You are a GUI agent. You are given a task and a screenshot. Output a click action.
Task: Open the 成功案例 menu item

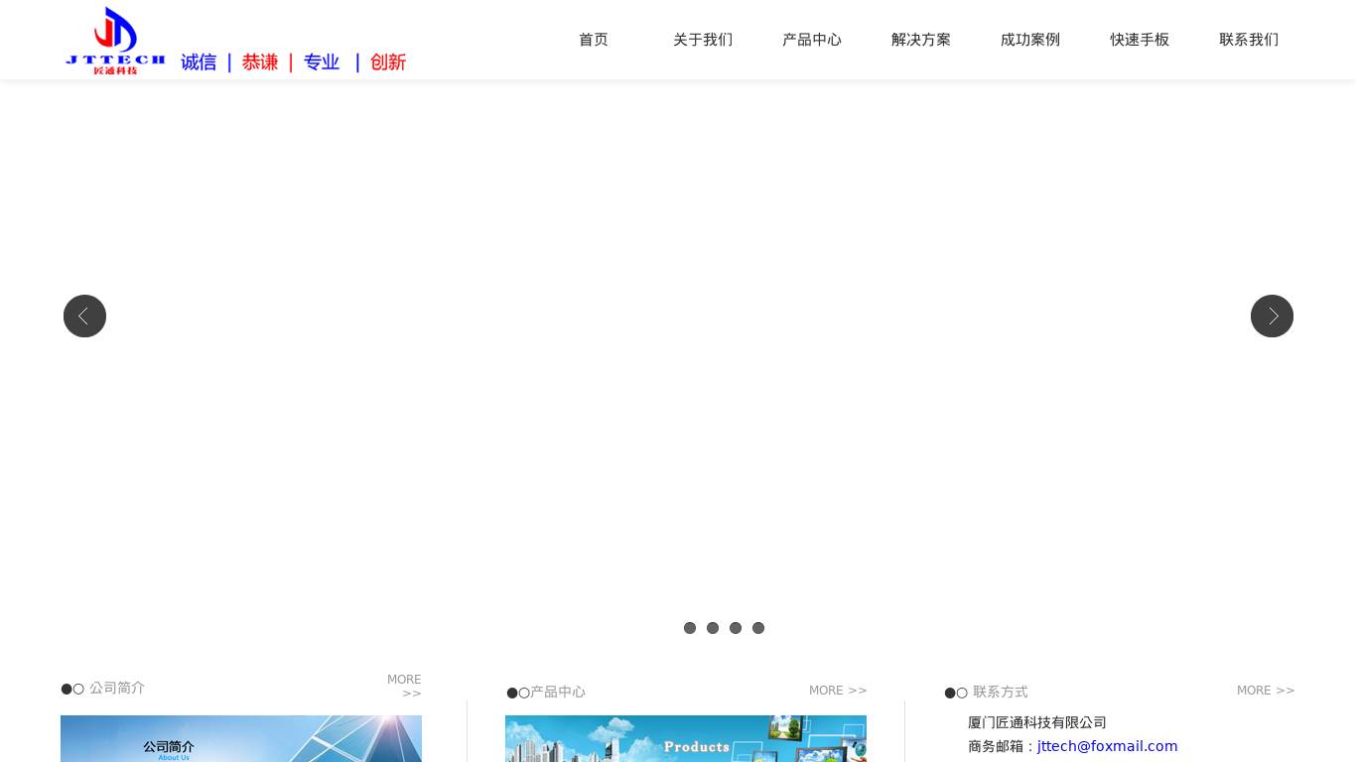click(1030, 40)
